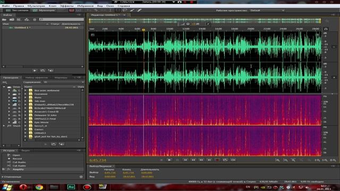The width and height of the screenshot is (340, 191).
Task: Click the selection Начало time value
Action: 110,173
